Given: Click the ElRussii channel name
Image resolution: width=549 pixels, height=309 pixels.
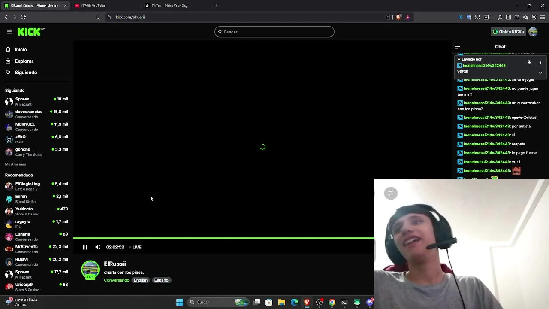Looking at the screenshot, I should coord(115,264).
